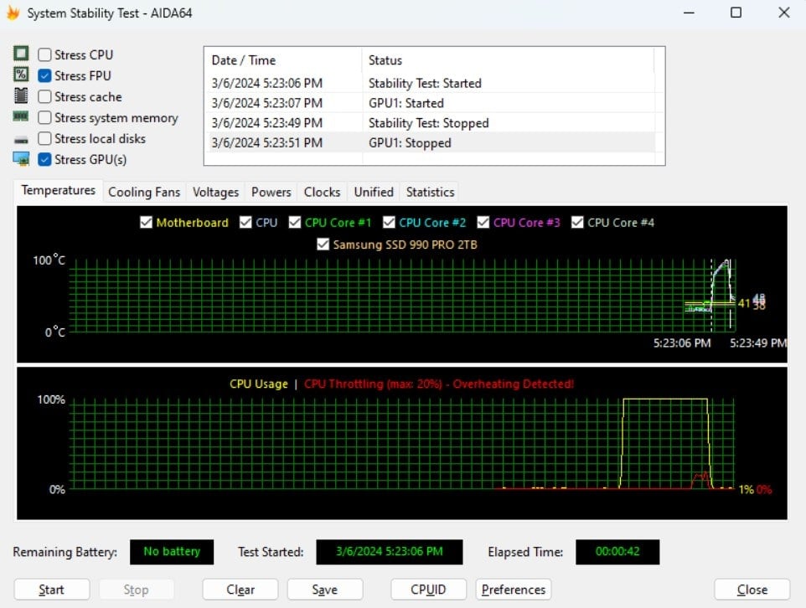Screen dimensions: 806x608
Task: Maximize the AIDA64 window
Action: [x=736, y=13]
